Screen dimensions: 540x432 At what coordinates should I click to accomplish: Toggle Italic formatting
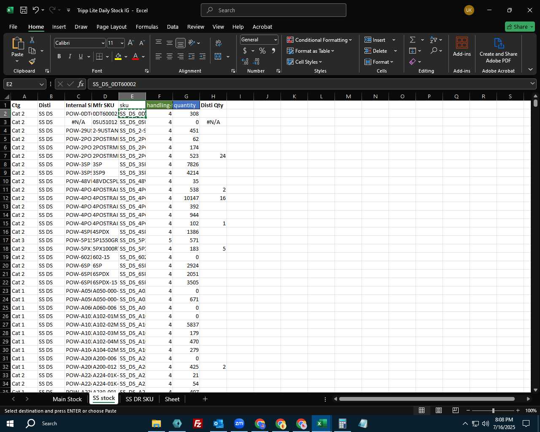(x=70, y=57)
